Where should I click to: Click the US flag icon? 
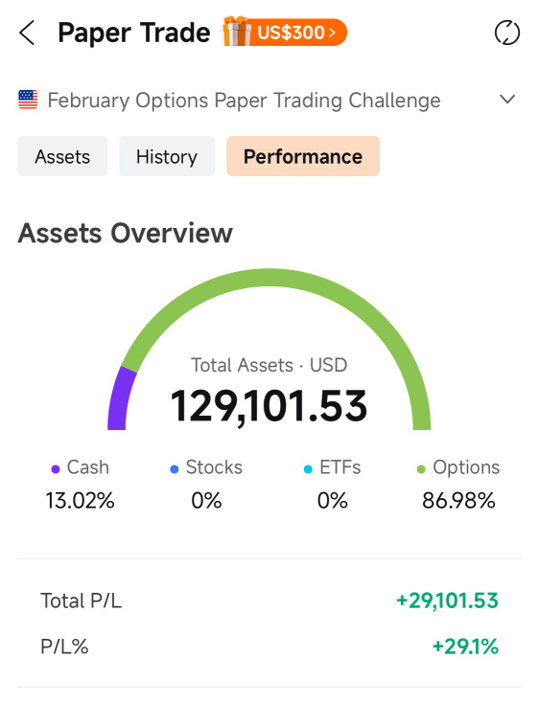click(28, 100)
